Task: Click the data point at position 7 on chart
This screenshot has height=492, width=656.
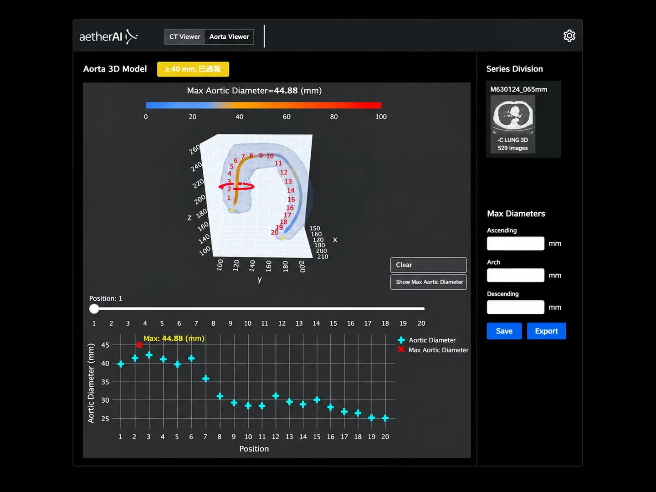Action: click(205, 379)
